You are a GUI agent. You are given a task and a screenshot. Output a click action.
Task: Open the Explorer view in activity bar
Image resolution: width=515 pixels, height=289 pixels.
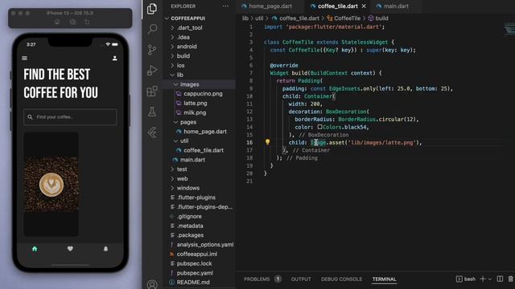click(152, 9)
